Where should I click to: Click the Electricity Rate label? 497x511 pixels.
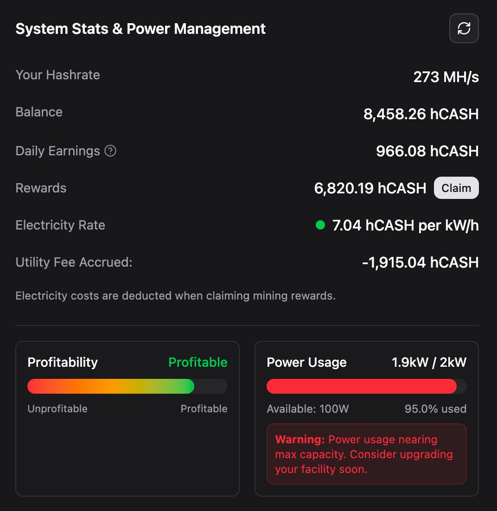click(60, 225)
